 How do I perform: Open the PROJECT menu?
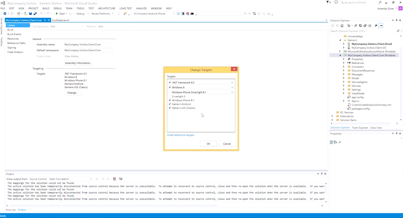(33, 8)
